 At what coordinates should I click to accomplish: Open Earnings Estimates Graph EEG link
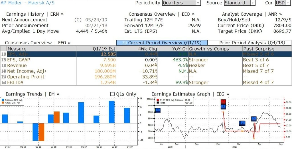[x=190, y=94]
